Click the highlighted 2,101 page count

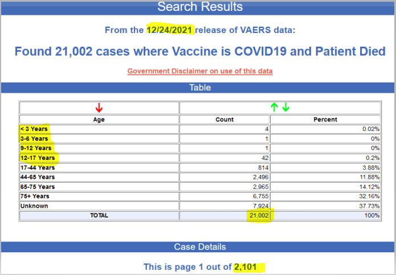click(250, 266)
